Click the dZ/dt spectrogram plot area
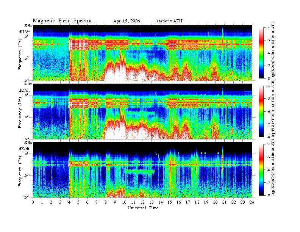This screenshot has height=232, width=300. [142, 170]
